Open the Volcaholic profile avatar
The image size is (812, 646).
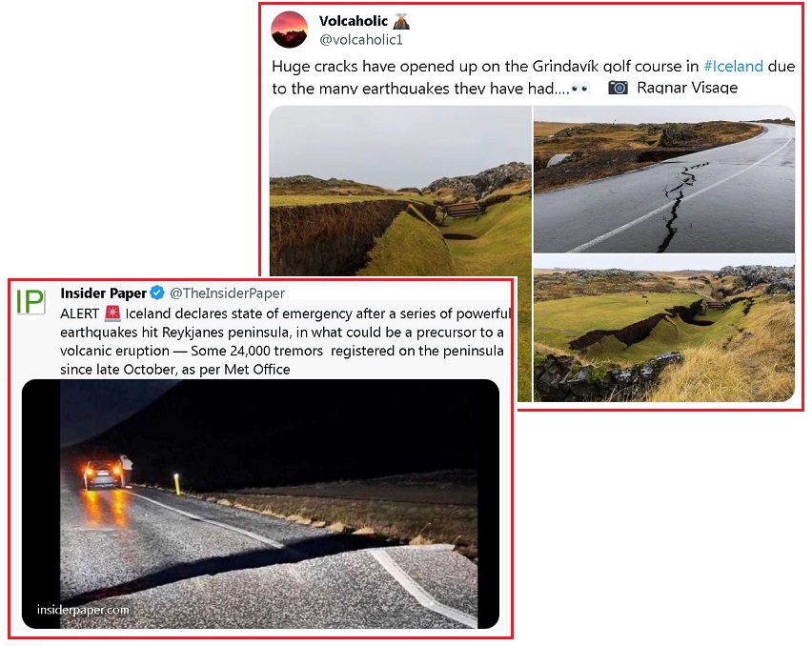[290, 30]
